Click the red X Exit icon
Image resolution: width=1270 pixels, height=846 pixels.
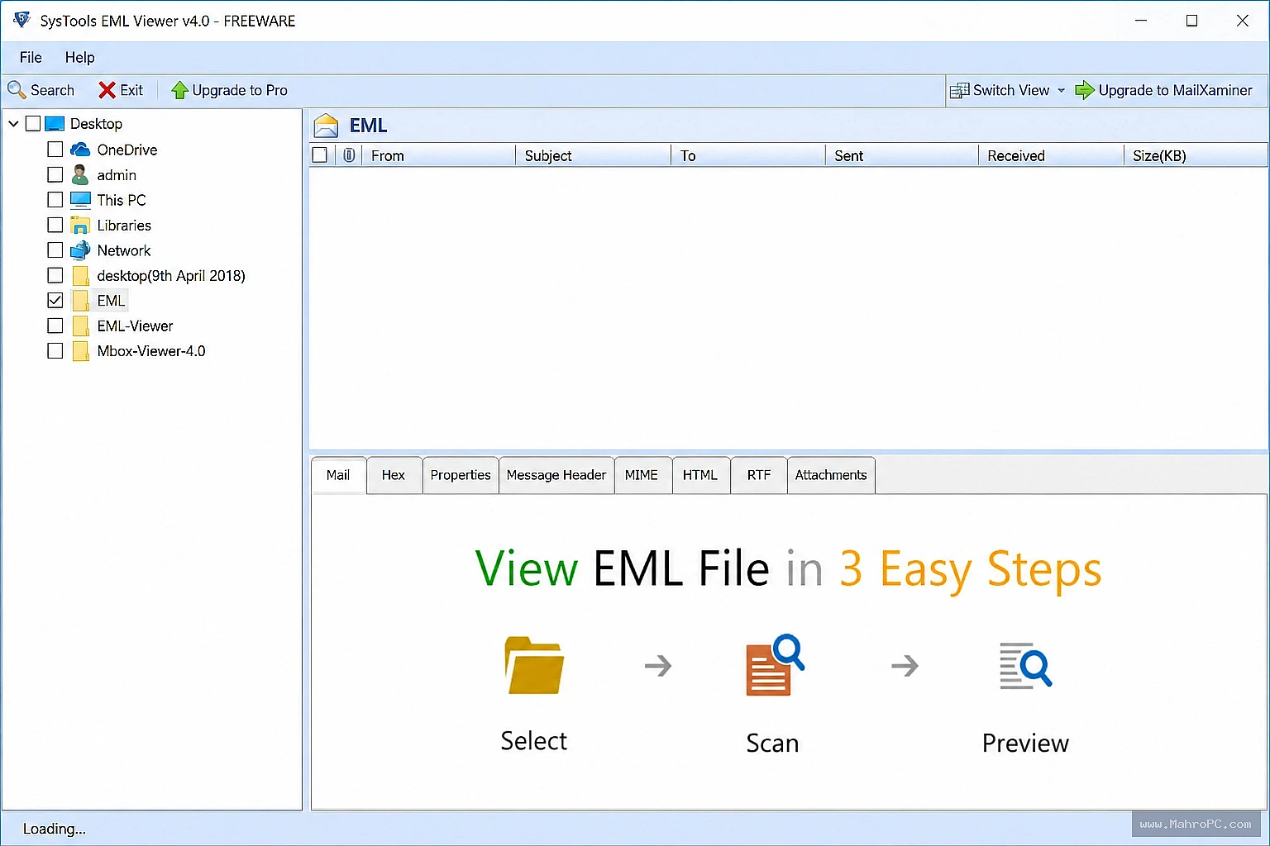pos(107,90)
